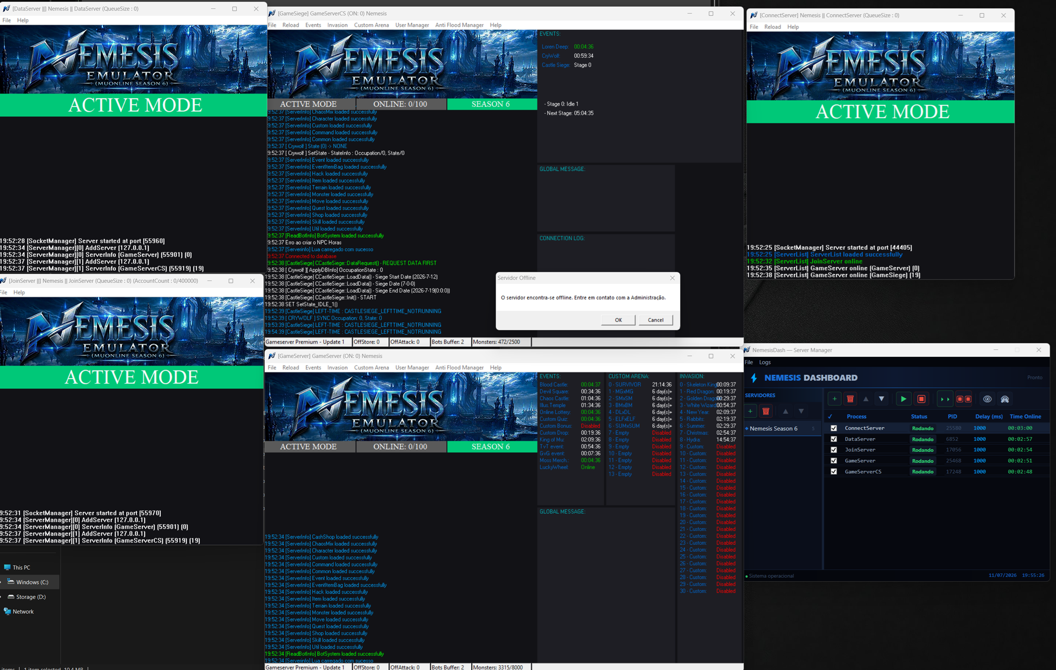Stop selected process with the single red square

click(x=921, y=399)
